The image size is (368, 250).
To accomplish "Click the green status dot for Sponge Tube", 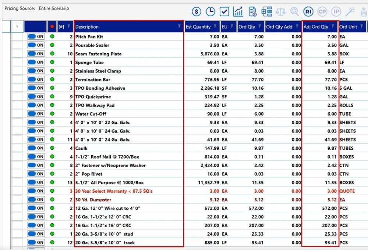I will point(52,62).
